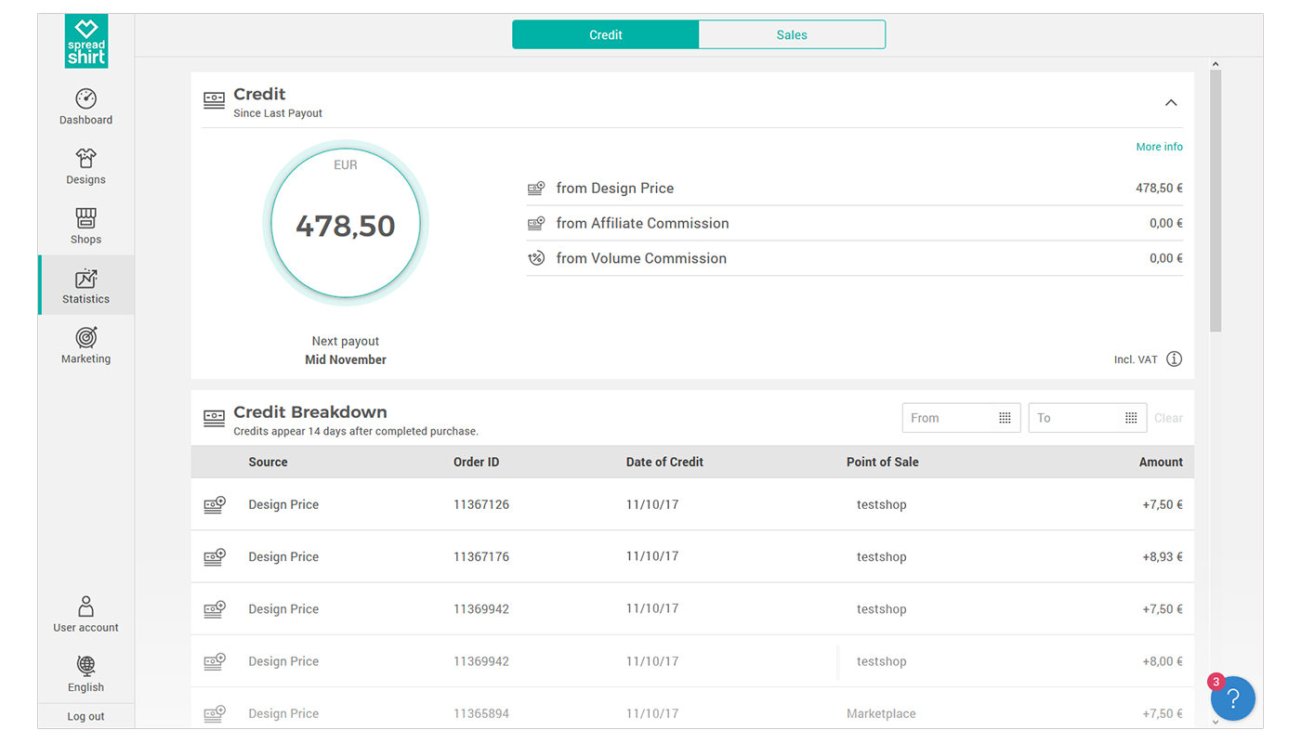This screenshot has height=743, width=1301.
Task: Open the Shops storefront icon
Action: [85, 218]
